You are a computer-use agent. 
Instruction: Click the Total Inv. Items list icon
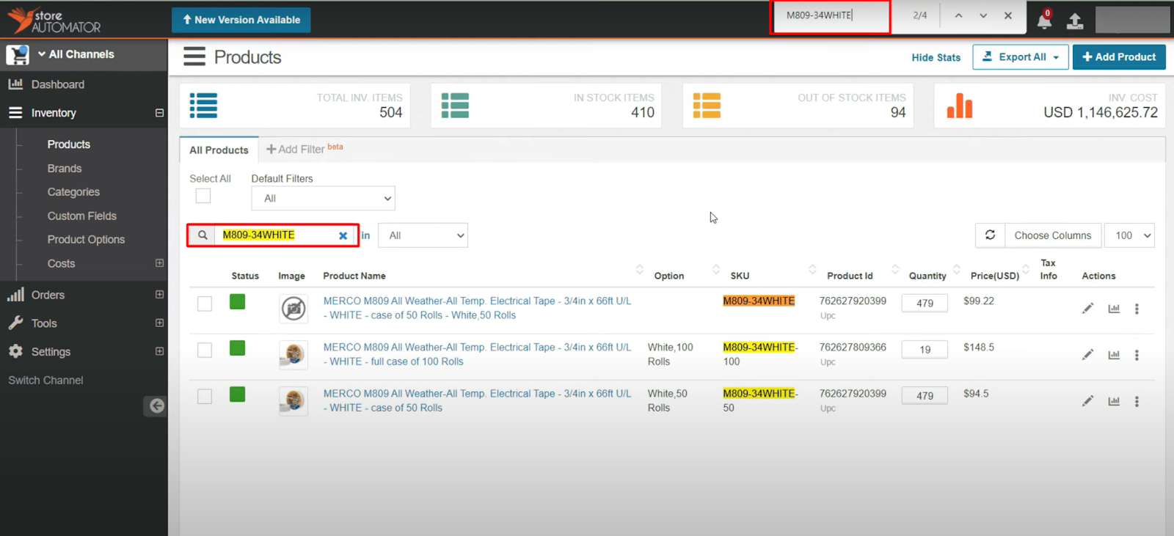(203, 106)
